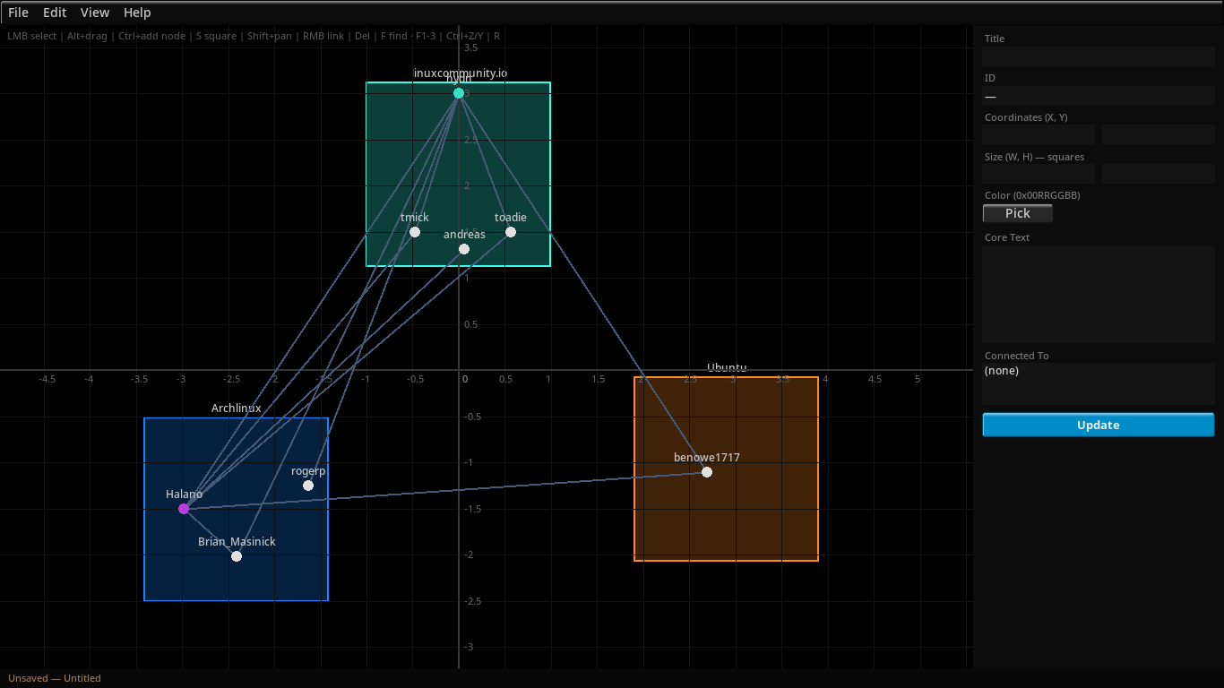Select the purple Halano node
The image size is (1224, 688).
pyautogui.click(x=184, y=509)
